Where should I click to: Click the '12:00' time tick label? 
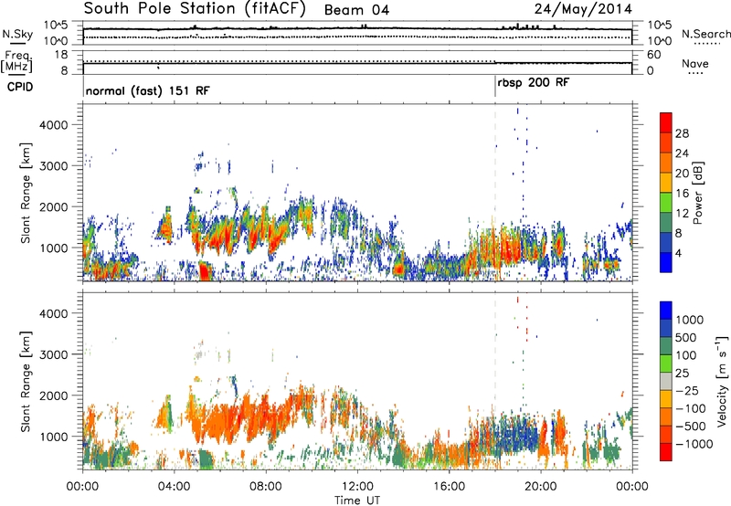[357, 487]
